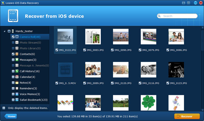This screenshot has width=204, height=121.
Task: Click the orange Recover button
Action: pos(187,116)
